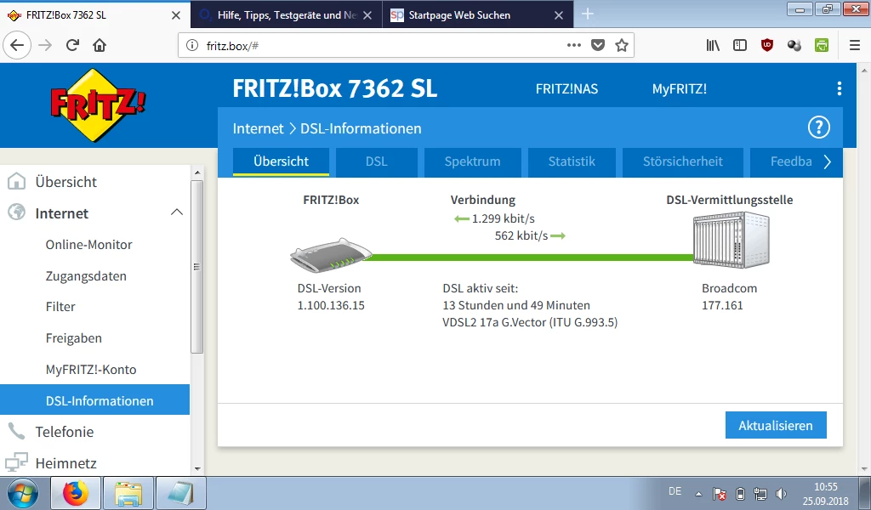Open the three-dot menu in FRITZ!Box header
This screenshot has width=871, height=510.
point(840,88)
